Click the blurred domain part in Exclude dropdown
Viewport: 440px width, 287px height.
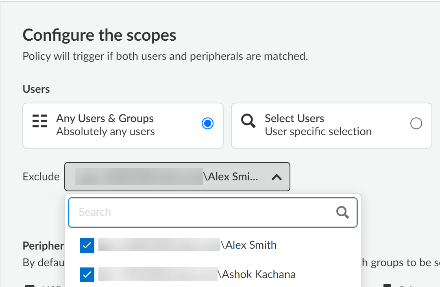[139, 177]
